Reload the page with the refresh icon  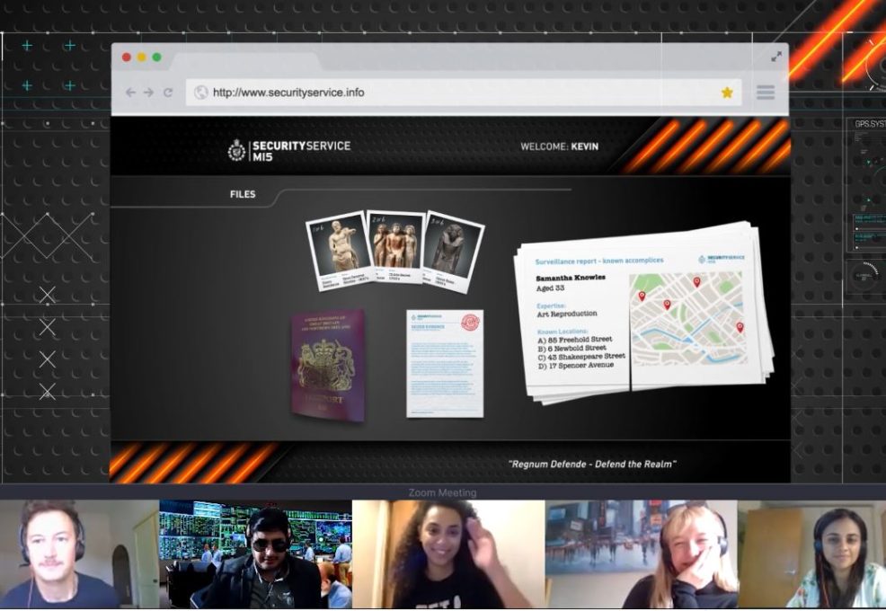[x=168, y=93]
